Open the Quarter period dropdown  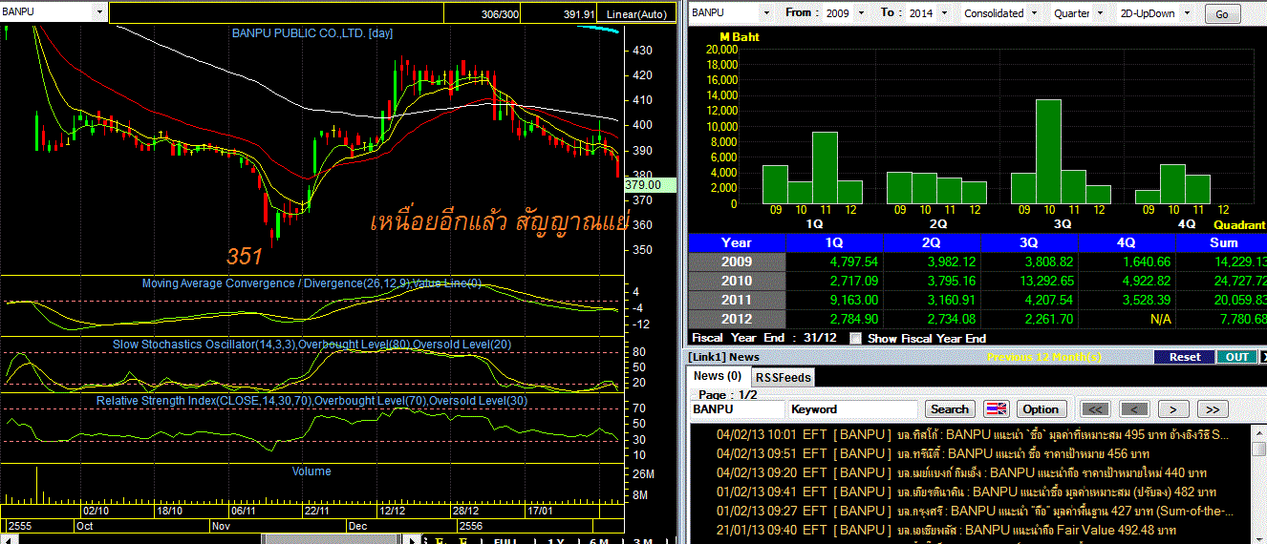(1099, 13)
